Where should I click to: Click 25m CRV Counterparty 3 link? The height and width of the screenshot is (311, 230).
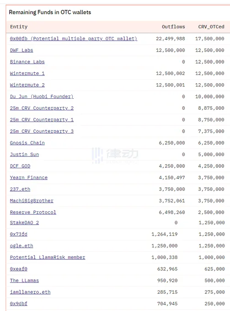42,131
